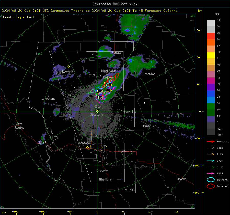Click the Strathmore label
Image resolution: width=230 pixels, height=215 pixels.
(x=124, y=151)
